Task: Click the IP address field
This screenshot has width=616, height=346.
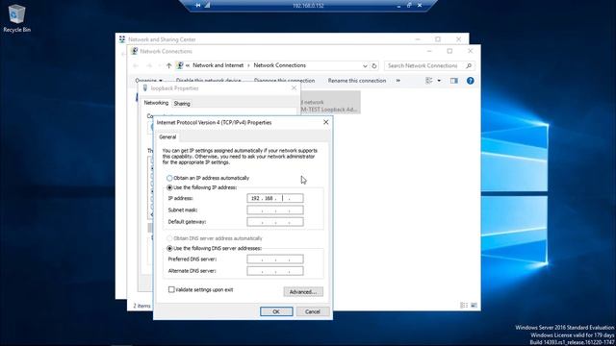Action: pos(275,199)
